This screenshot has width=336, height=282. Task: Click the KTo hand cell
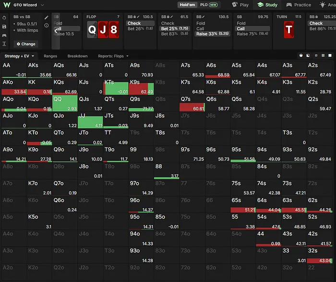tap(39, 137)
